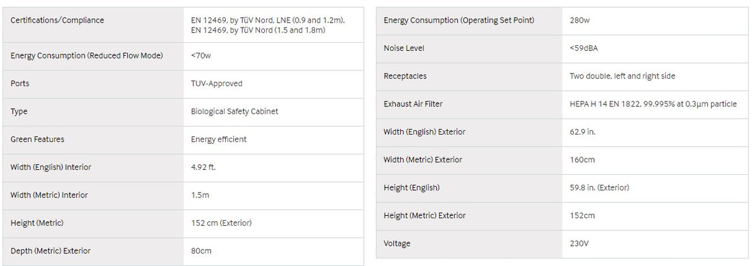
Task: Select the 280w energy consumption value
Action: point(579,21)
